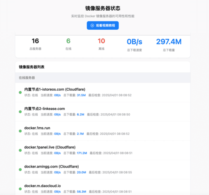Click the red offline count 10
Viewport: 209px width, 195px height.
click(x=101, y=41)
